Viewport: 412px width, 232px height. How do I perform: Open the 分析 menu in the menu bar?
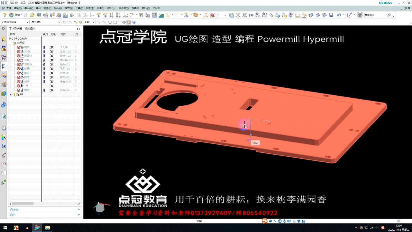pos(110,8)
